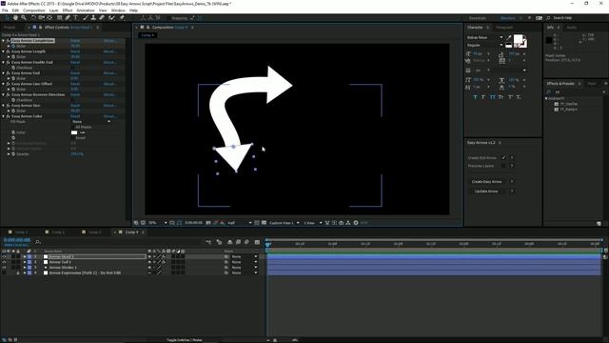The height and width of the screenshot is (343, 609).
Task: Select the Eraser tool
Action: (x=102, y=18)
